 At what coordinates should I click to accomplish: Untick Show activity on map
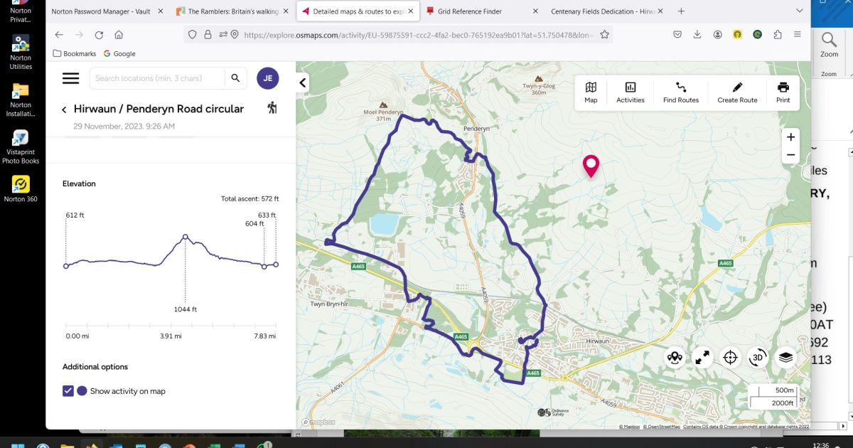pyautogui.click(x=68, y=390)
